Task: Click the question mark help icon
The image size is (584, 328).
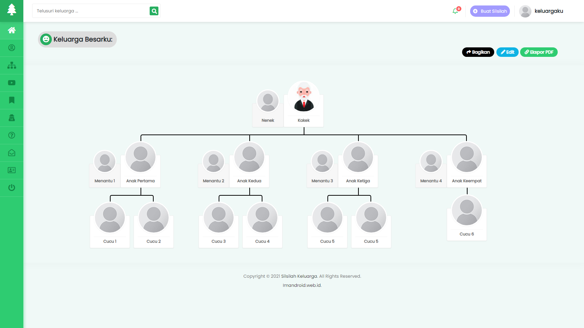Action: pos(12,135)
